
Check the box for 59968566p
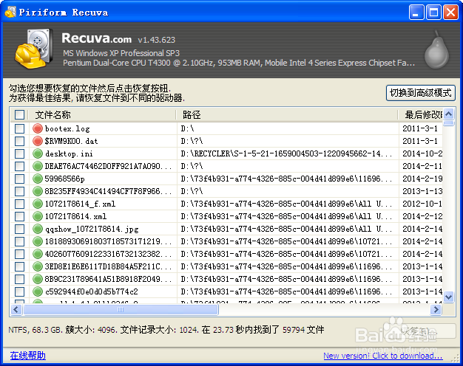tap(19, 179)
